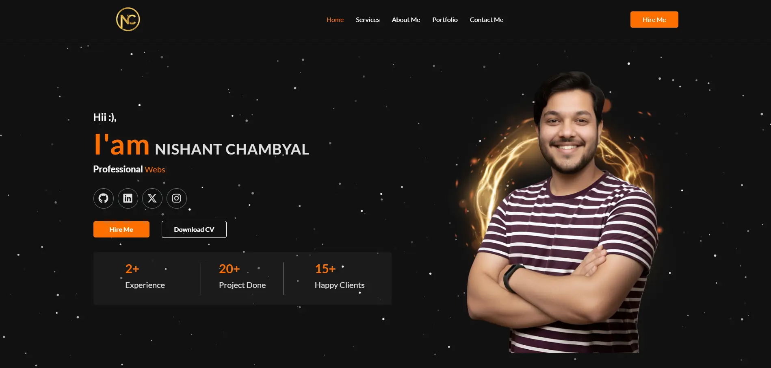
Task: Click Nishant's profile photo
Action: [x=563, y=212]
